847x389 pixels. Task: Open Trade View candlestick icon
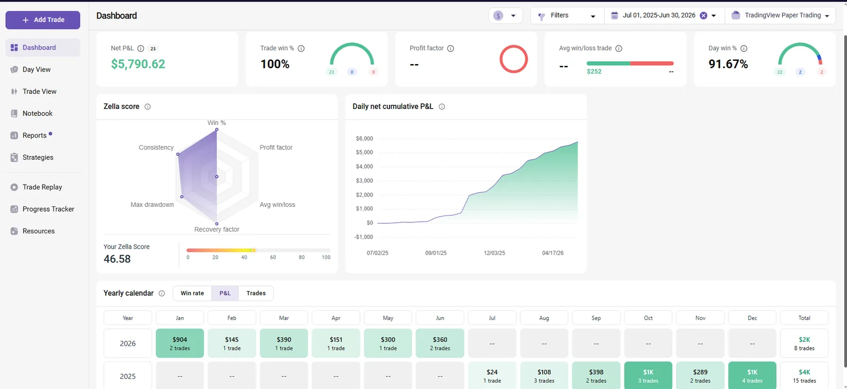click(x=14, y=92)
